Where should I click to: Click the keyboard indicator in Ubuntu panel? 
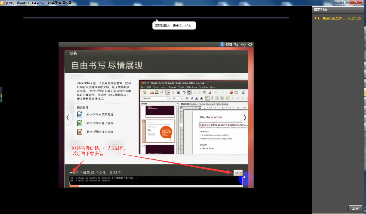229,44
